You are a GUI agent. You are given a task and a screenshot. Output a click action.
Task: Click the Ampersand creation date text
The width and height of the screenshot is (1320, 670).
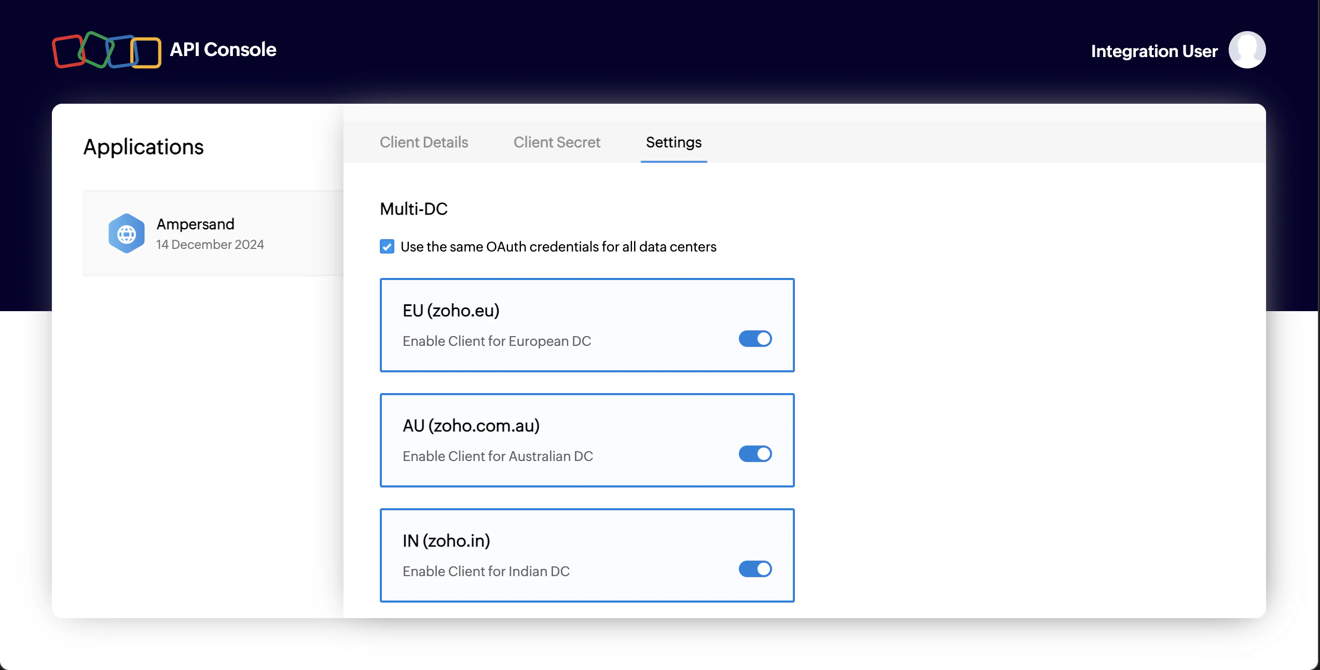[210, 244]
